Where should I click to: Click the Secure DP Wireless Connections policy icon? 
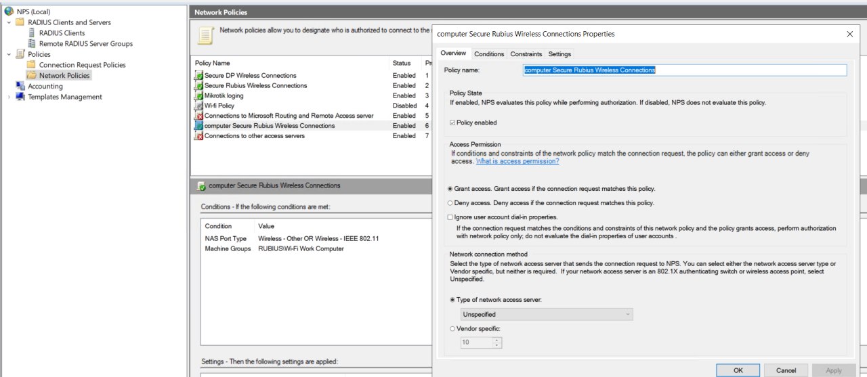pos(198,76)
